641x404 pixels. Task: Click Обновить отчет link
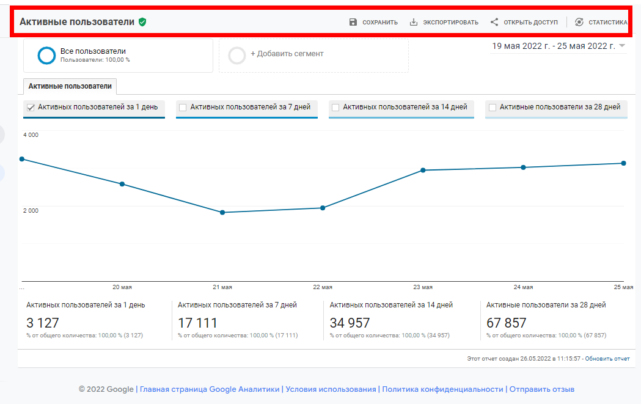point(607,359)
